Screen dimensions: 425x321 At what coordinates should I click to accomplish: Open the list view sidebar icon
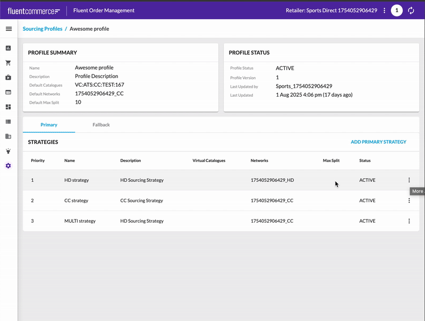(8, 122)
